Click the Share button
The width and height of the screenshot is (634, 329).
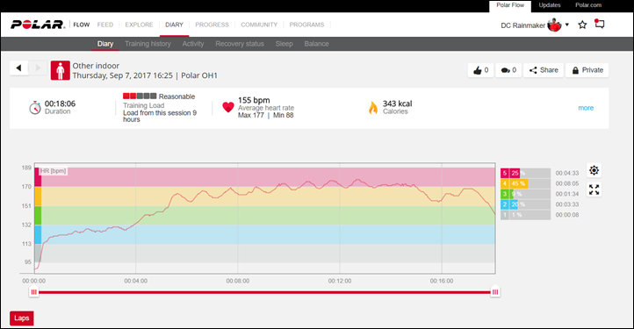point(544,70)
